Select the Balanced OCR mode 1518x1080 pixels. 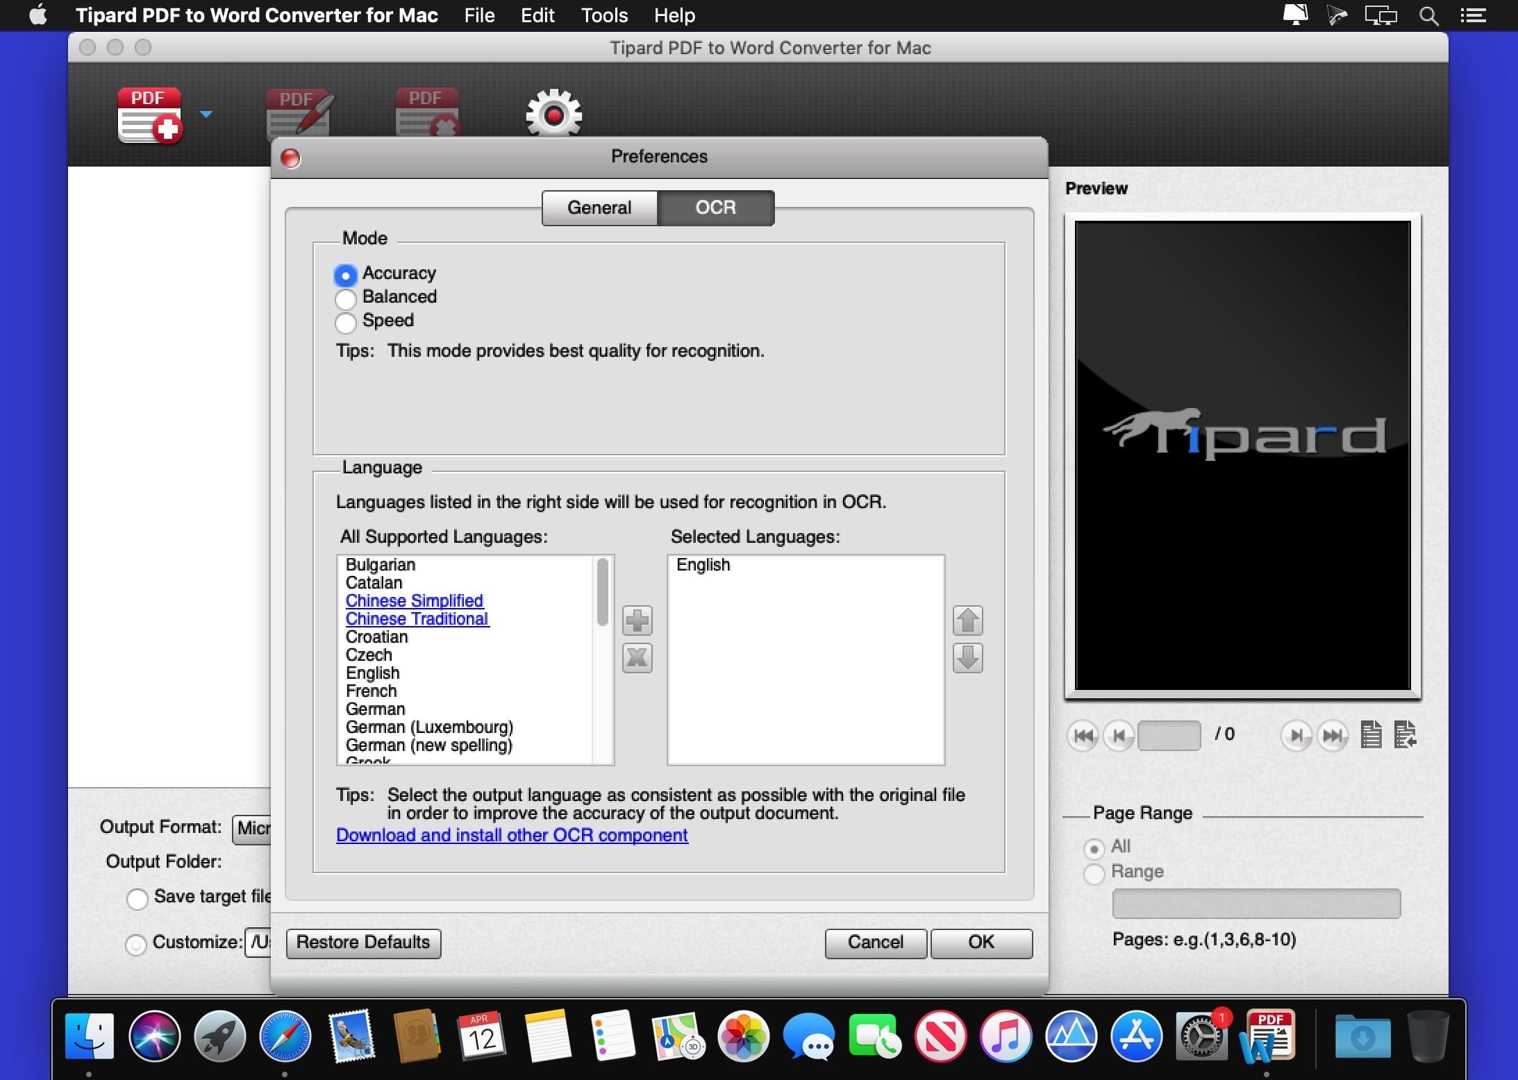(345, 298)
